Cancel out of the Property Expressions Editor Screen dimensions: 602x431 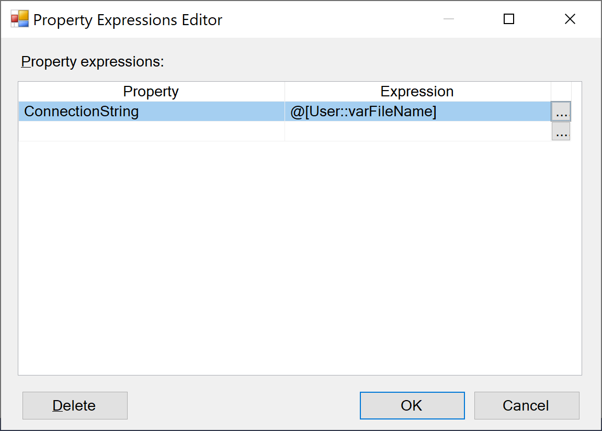tap(526, 405)
